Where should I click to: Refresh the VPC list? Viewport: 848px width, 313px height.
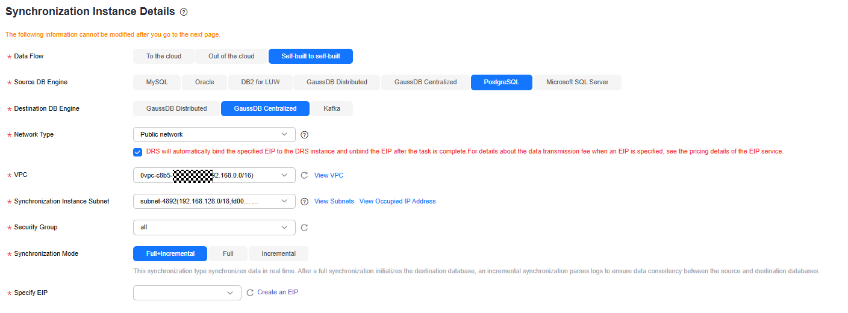point(304,175)
